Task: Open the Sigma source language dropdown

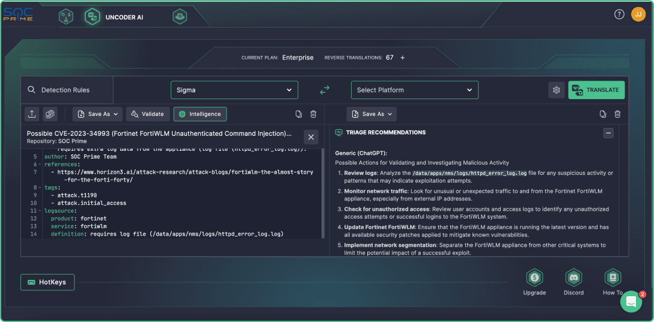Action: tap(234, 90)
